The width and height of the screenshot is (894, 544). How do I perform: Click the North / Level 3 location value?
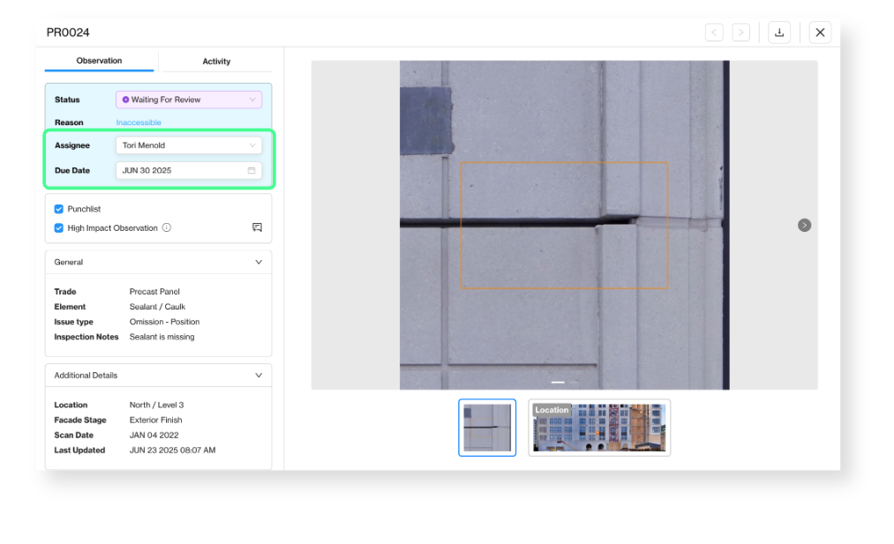[x=156, y=405]
